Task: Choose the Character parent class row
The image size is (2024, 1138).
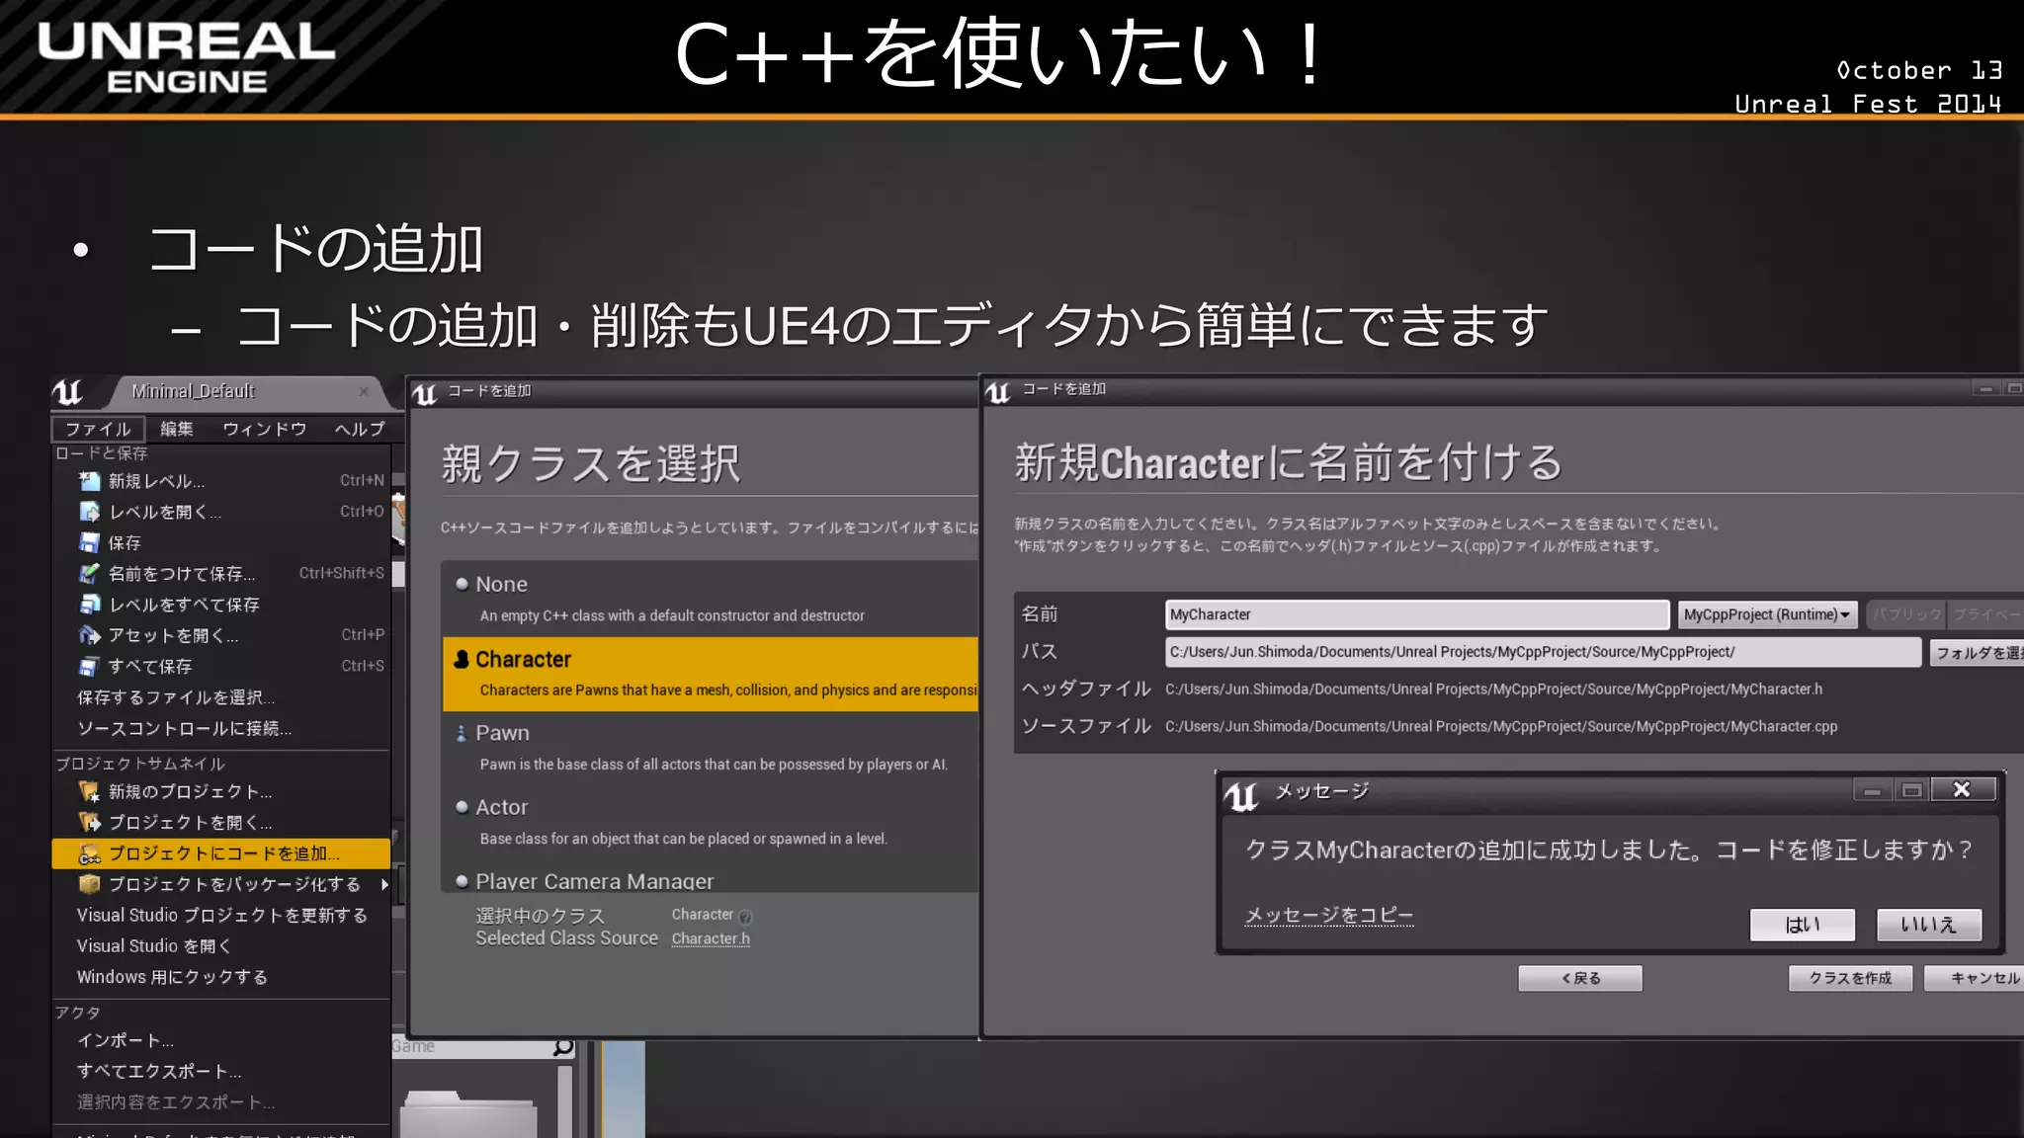Action: [710, 674]
